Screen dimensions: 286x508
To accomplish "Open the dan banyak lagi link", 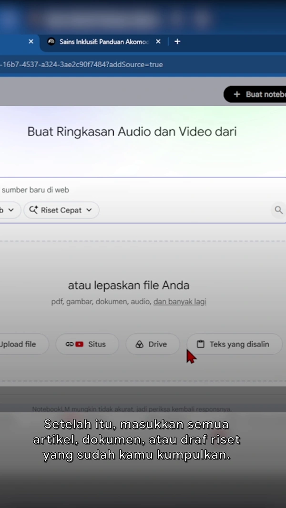I will coord(180,302).
